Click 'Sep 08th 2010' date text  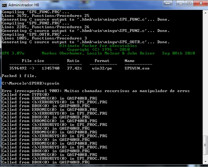point(179,53)
